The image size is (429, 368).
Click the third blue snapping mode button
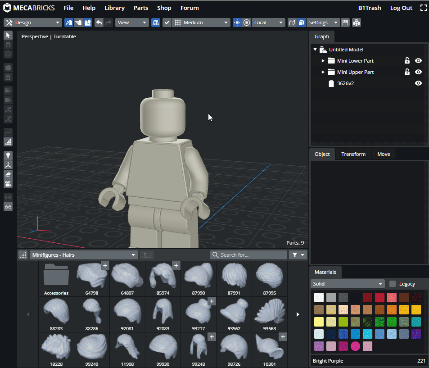pyautogui.click(x=87, y=23)
